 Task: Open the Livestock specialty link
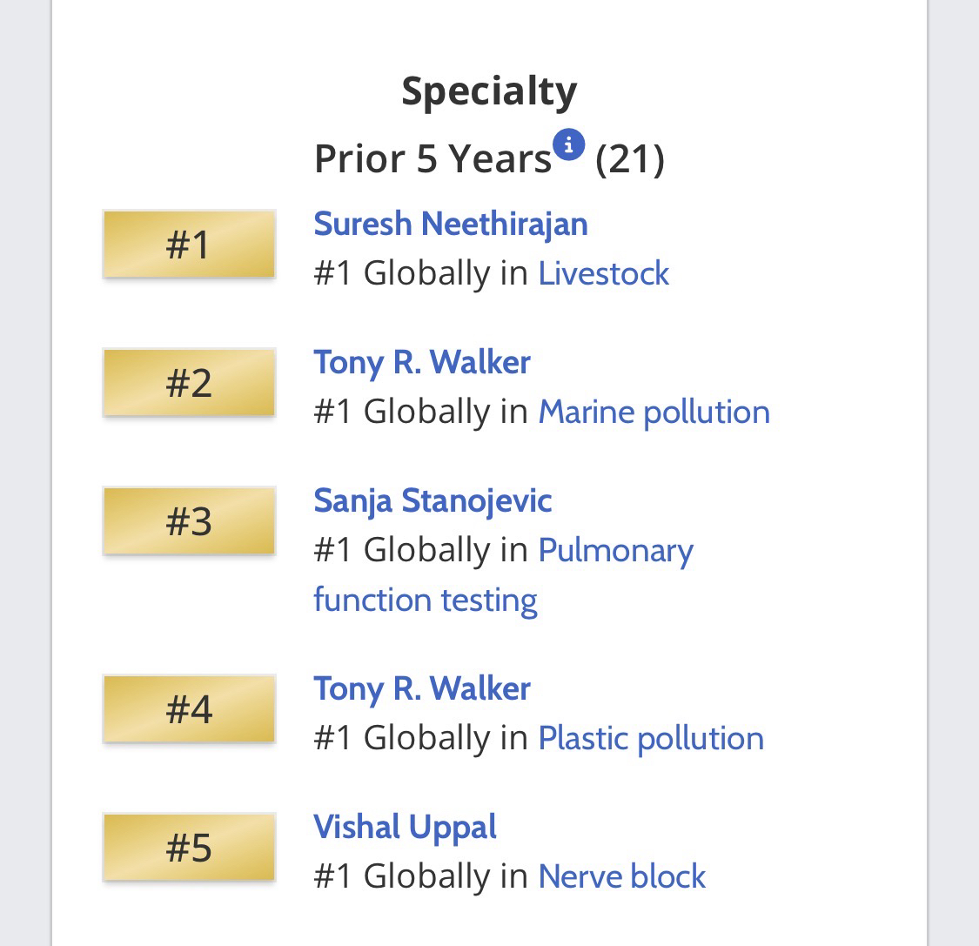point(603,273)
